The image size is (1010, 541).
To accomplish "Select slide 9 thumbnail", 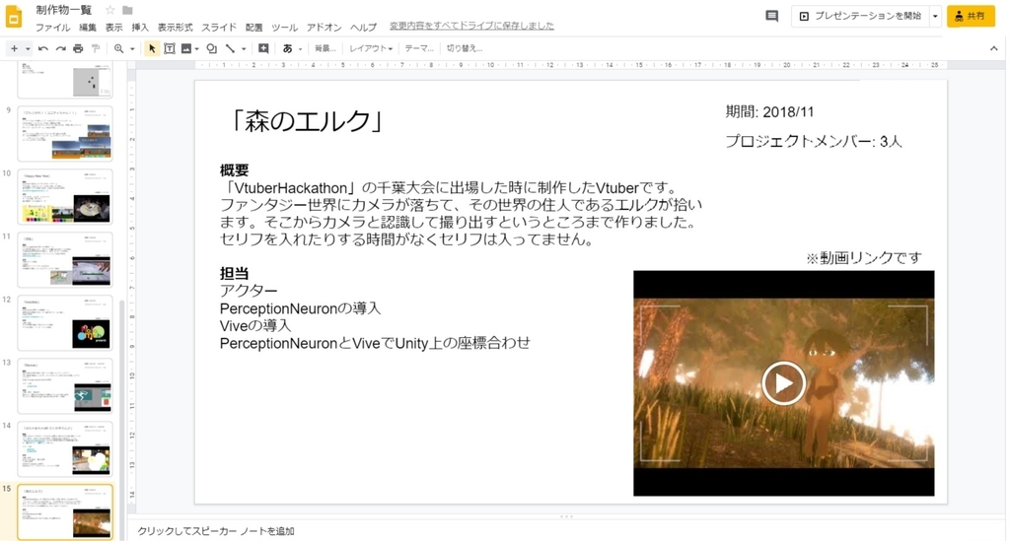I will click(x=65, y=133).
